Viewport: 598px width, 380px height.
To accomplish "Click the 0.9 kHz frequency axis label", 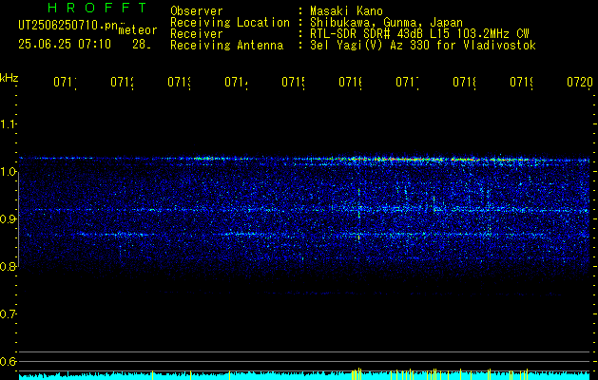I will (8, 219).
